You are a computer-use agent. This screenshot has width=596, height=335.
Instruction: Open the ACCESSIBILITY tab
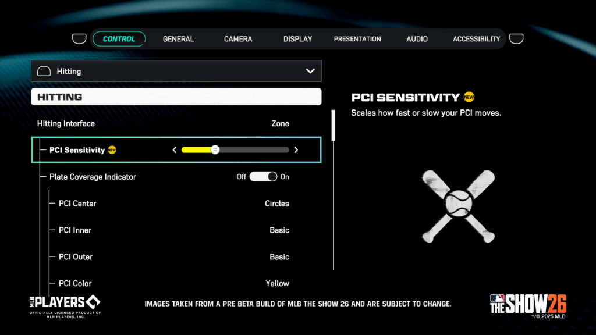[x=476, y=38]
